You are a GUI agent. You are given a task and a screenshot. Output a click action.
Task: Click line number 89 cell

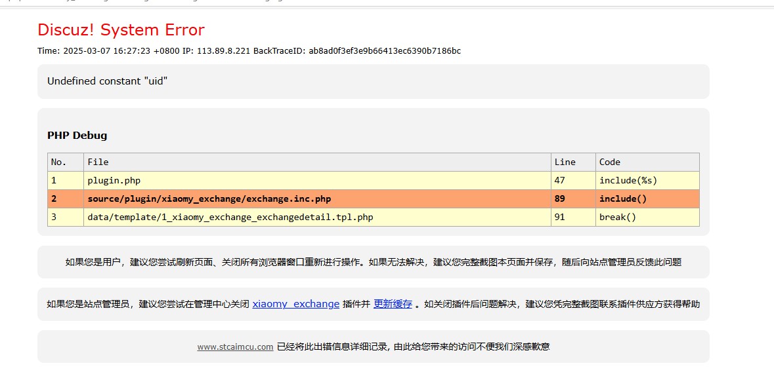(x=573, y=199)
